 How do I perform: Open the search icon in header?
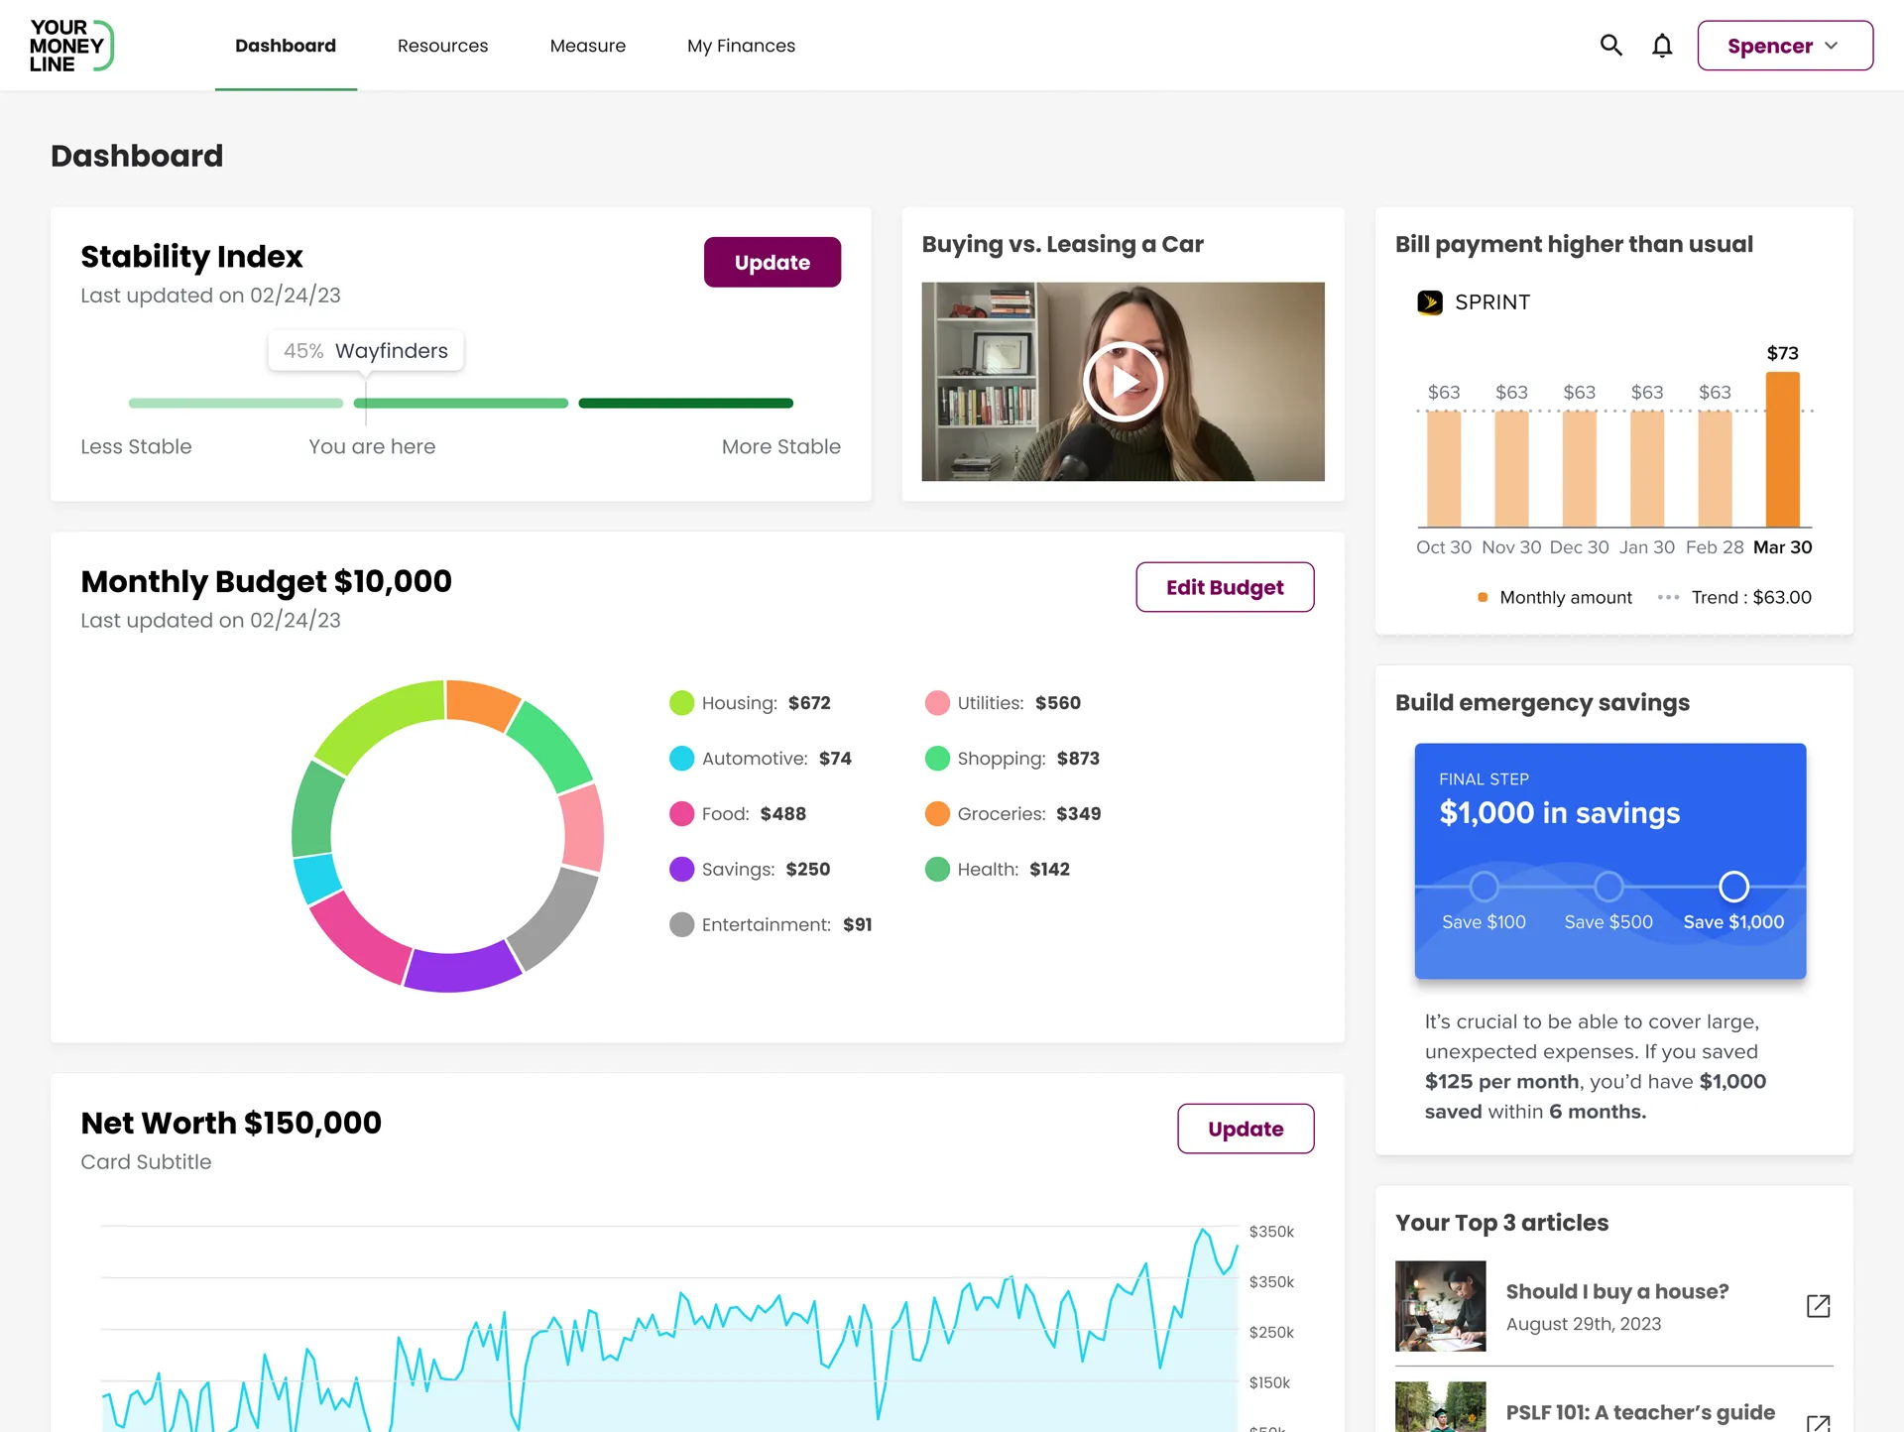click(1610, 46)
